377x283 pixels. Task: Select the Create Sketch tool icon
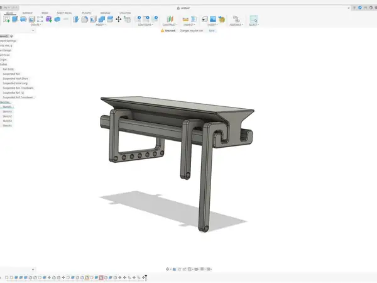point(7,19)
